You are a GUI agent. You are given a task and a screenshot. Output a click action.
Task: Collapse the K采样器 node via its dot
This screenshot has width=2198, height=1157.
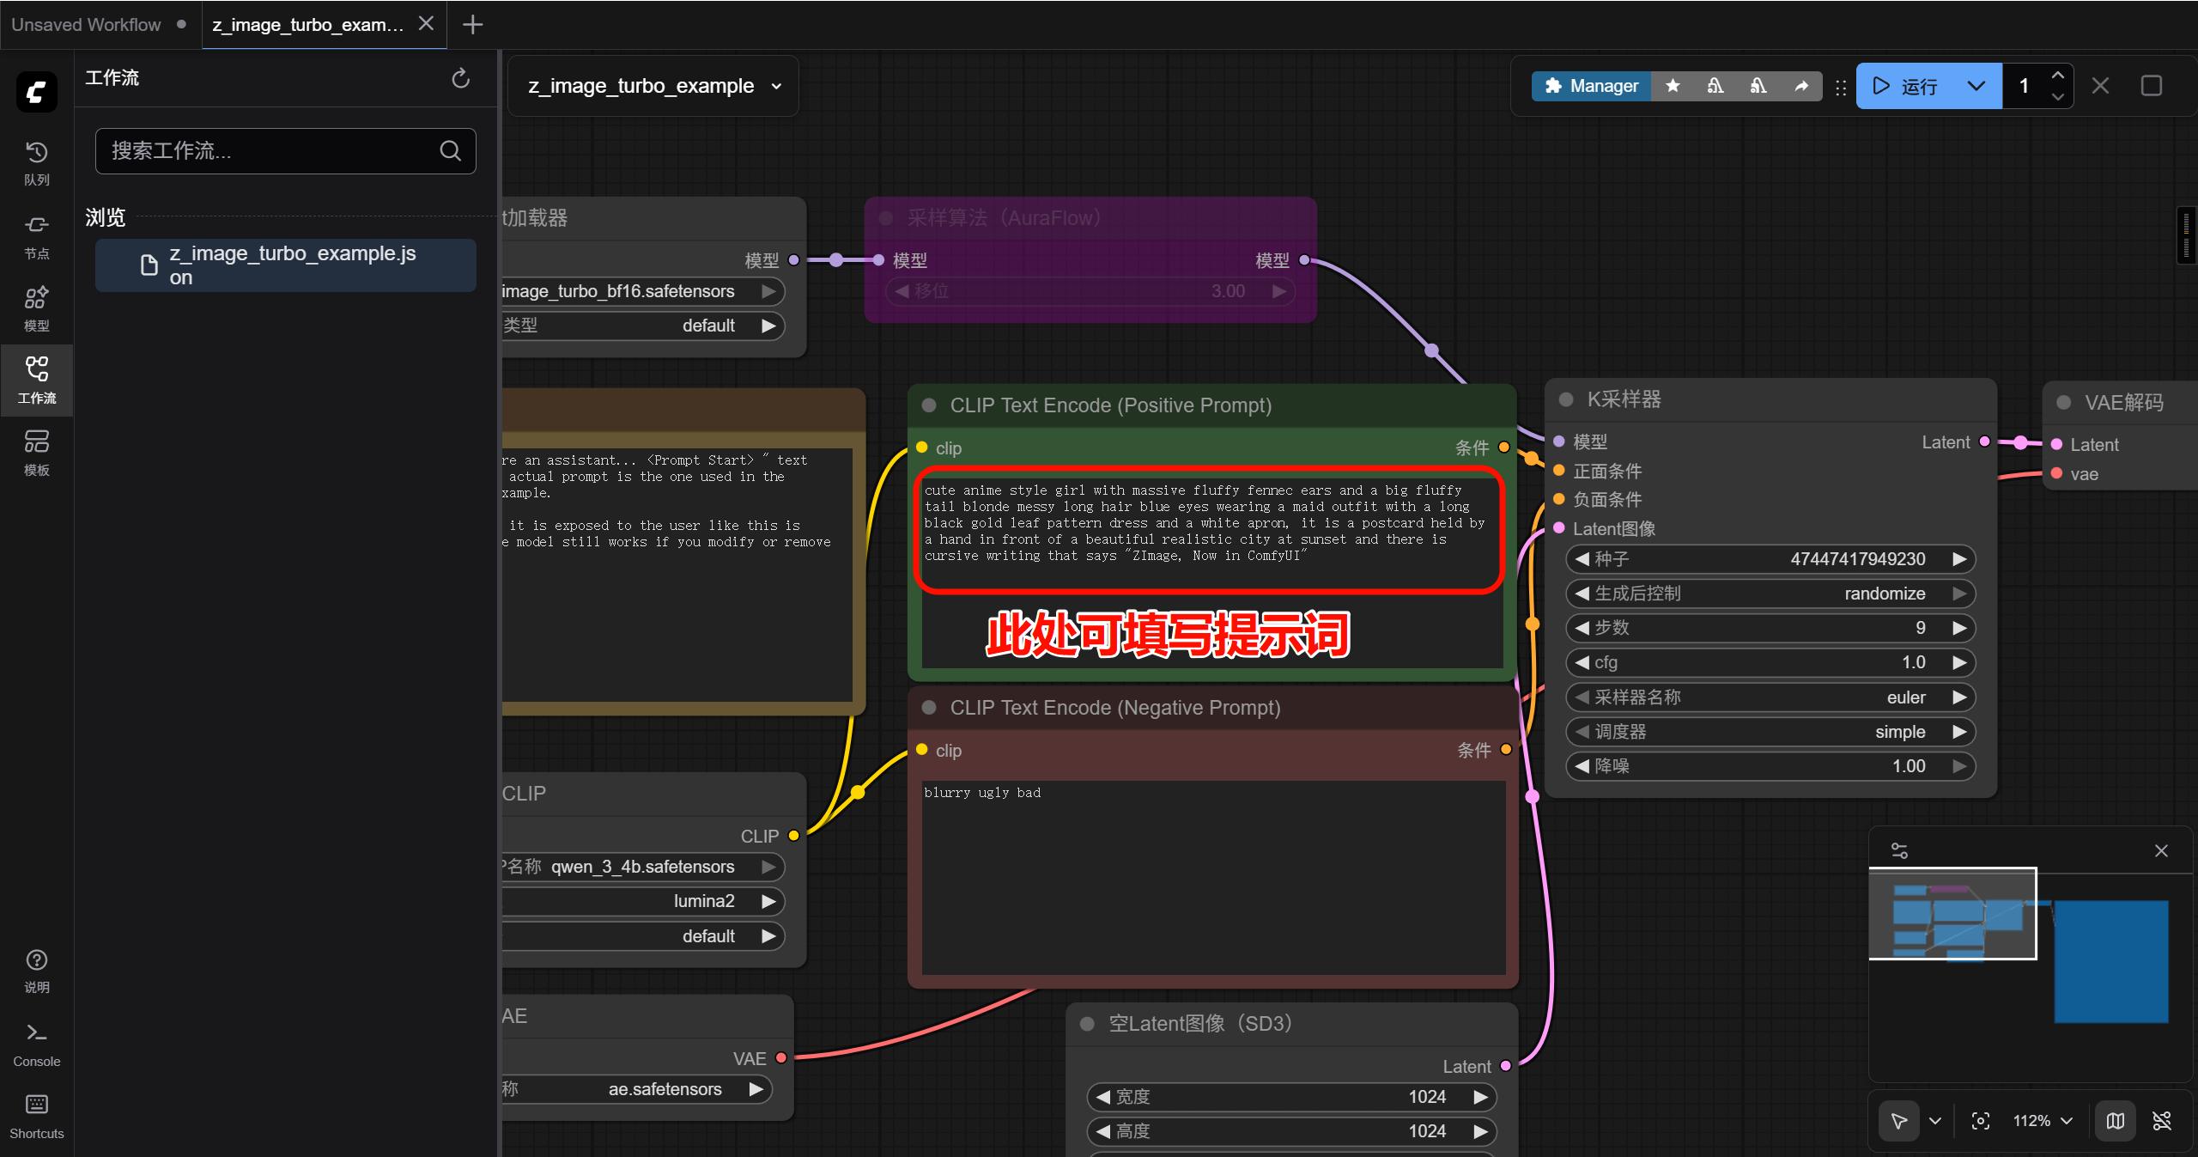coord(1565,399)
